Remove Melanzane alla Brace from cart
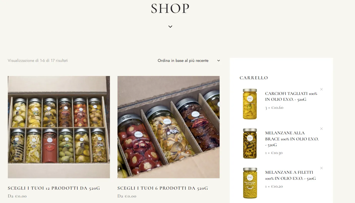355x203 pixels. click(x=321, y=129)
